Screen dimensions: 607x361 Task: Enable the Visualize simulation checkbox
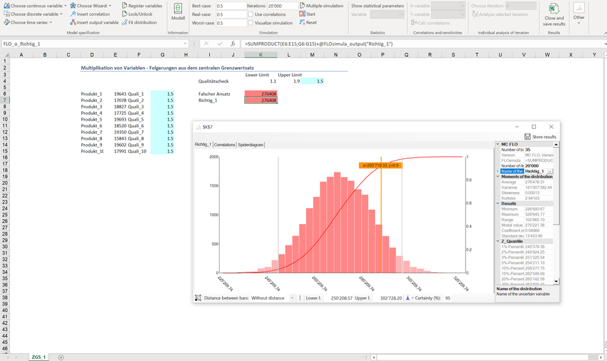click(251, 23)
